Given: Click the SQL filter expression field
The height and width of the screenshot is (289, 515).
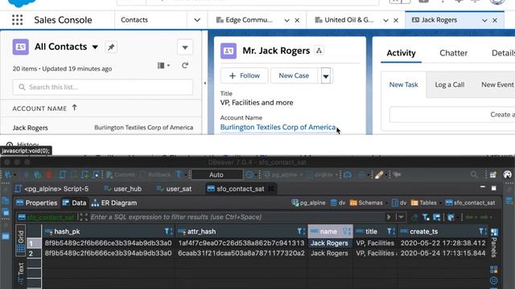Looking at the screenshot, I should coord(237,217).
